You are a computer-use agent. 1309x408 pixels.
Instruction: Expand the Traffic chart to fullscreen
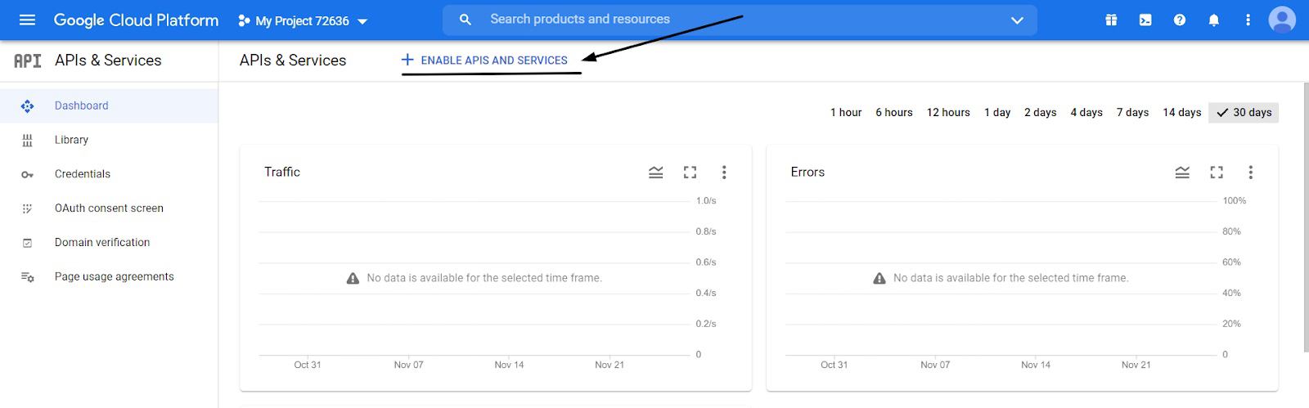690,173
